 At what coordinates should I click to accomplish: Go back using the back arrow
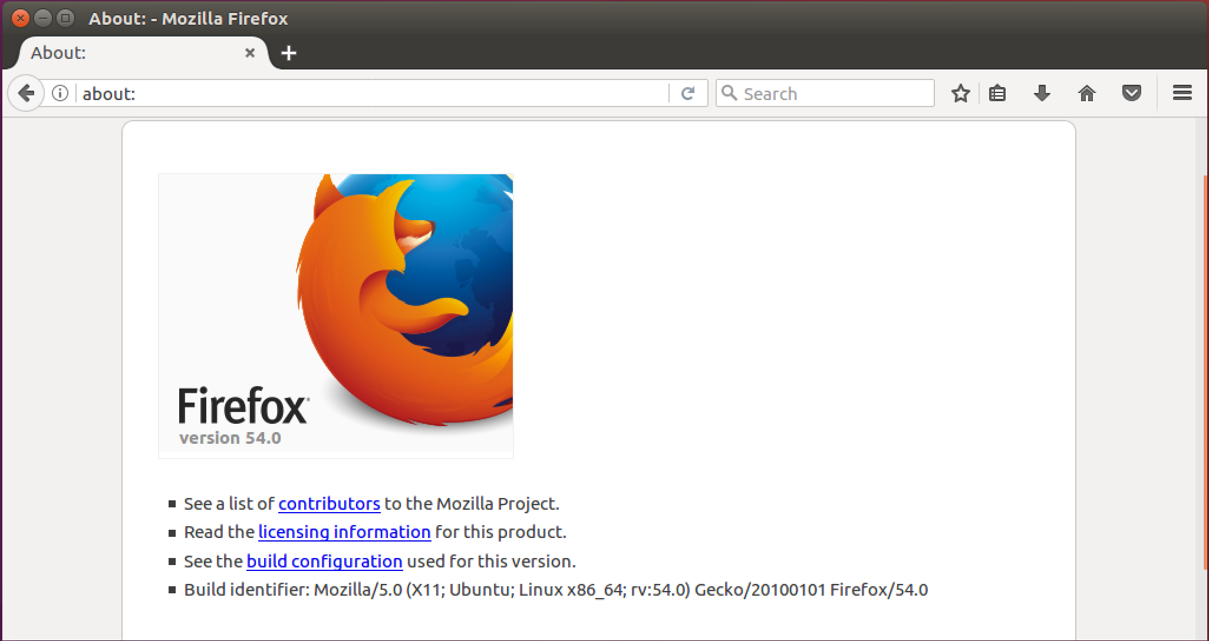pos(25,93)
